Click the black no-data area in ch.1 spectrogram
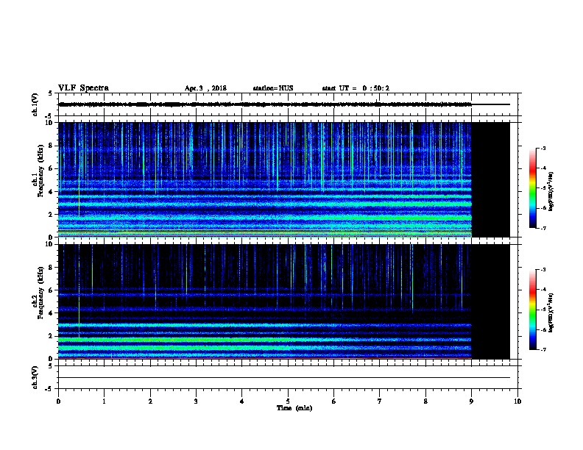Image resolution: width=583 pixels, height=450 pixels. (x=491, y=179)
